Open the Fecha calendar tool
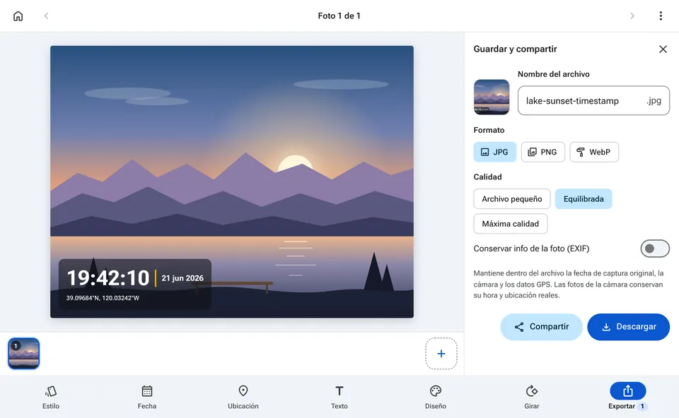The height and width of the screenshot is (418, 679). pos(147,397)
